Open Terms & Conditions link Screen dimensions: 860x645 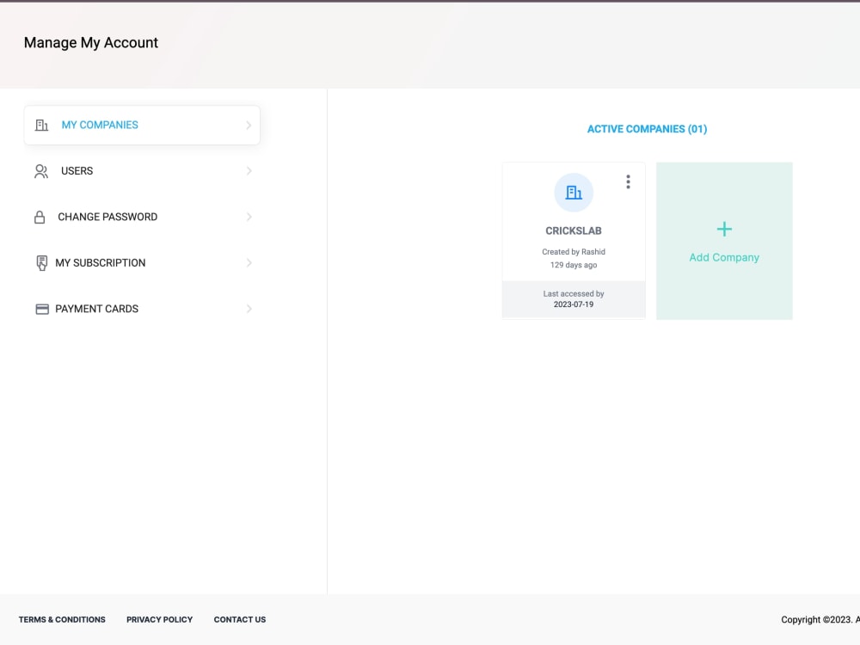(62, 620)
